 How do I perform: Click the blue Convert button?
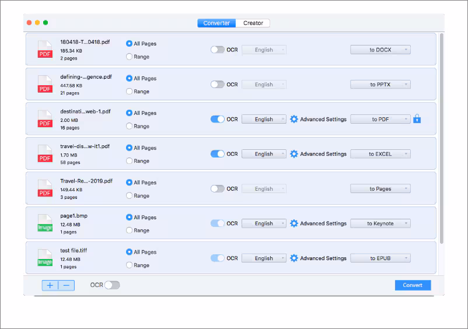413,285
